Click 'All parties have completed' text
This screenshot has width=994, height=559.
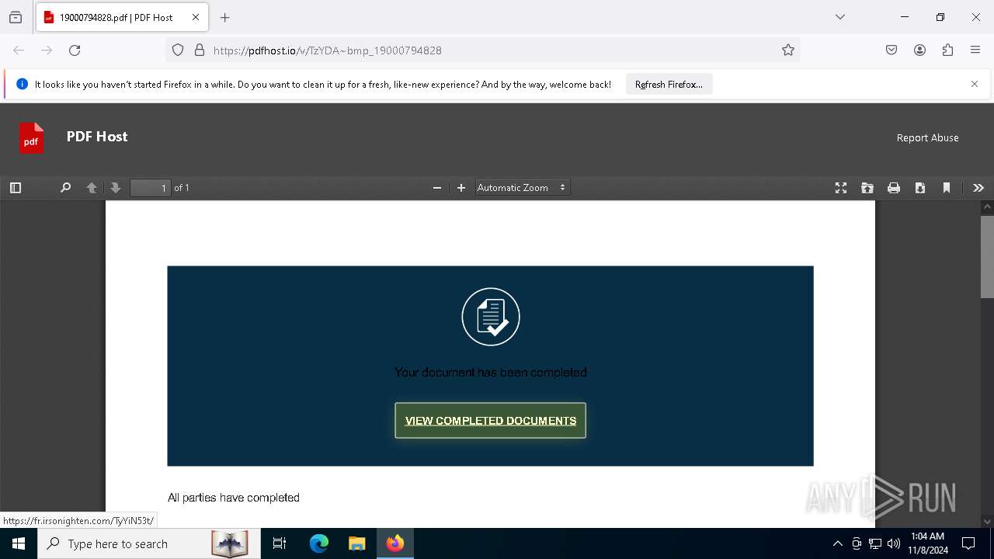[234, 498]
